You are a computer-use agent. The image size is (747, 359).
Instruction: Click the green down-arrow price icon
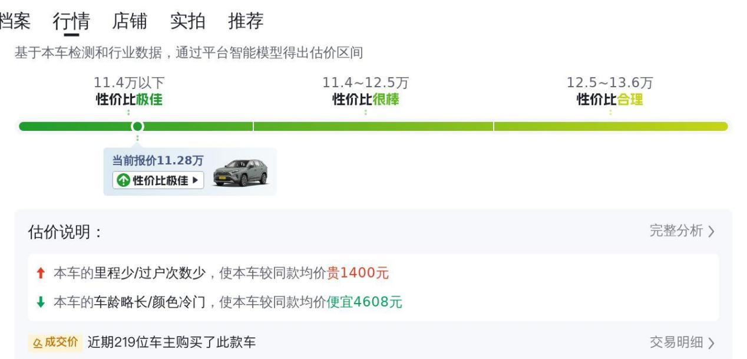coord(41,302)
